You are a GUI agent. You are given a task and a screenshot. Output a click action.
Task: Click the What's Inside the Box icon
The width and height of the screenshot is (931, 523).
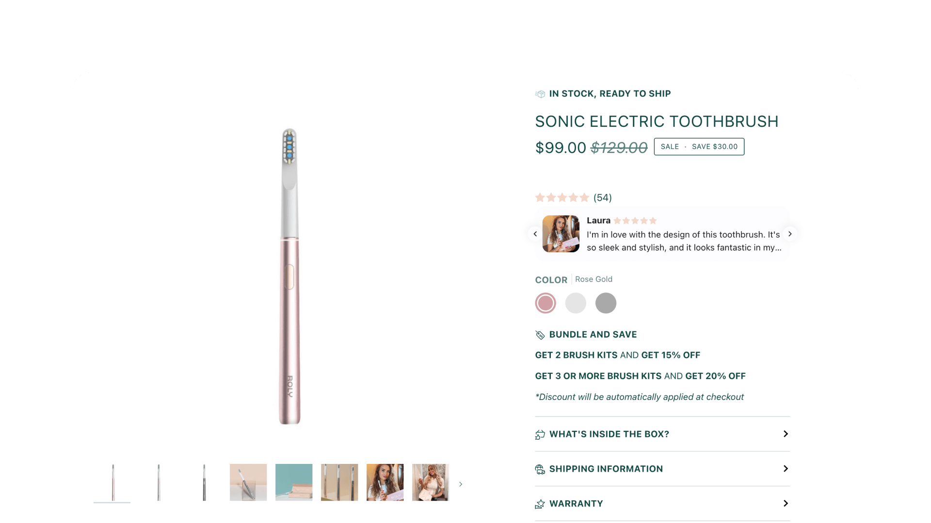(x=540, y=434)
